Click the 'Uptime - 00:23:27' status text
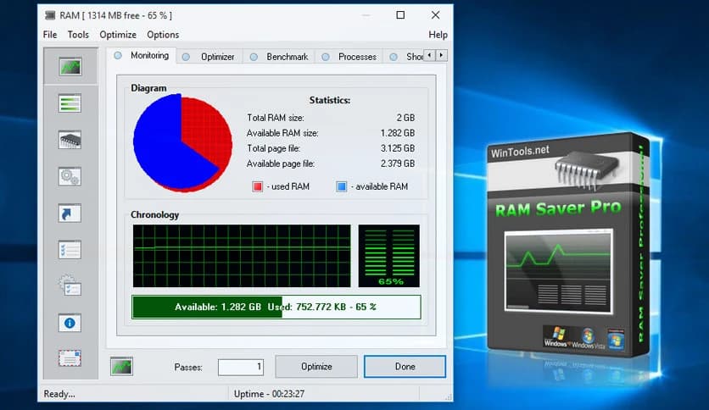Image resolution: width=709 pixels, height=410 pixels. 269,394
